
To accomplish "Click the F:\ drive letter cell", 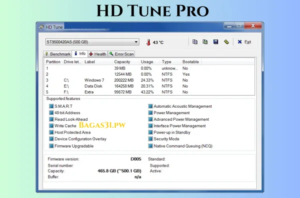I will (66, 92).
